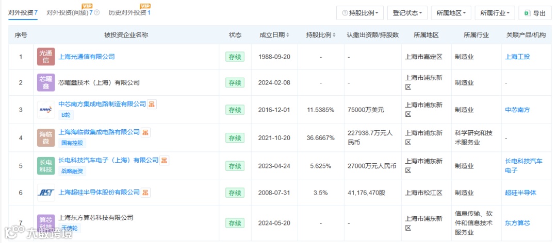
Task: Open equity structure icon beside 长电科技汽车电子
Action: point(164,160)
